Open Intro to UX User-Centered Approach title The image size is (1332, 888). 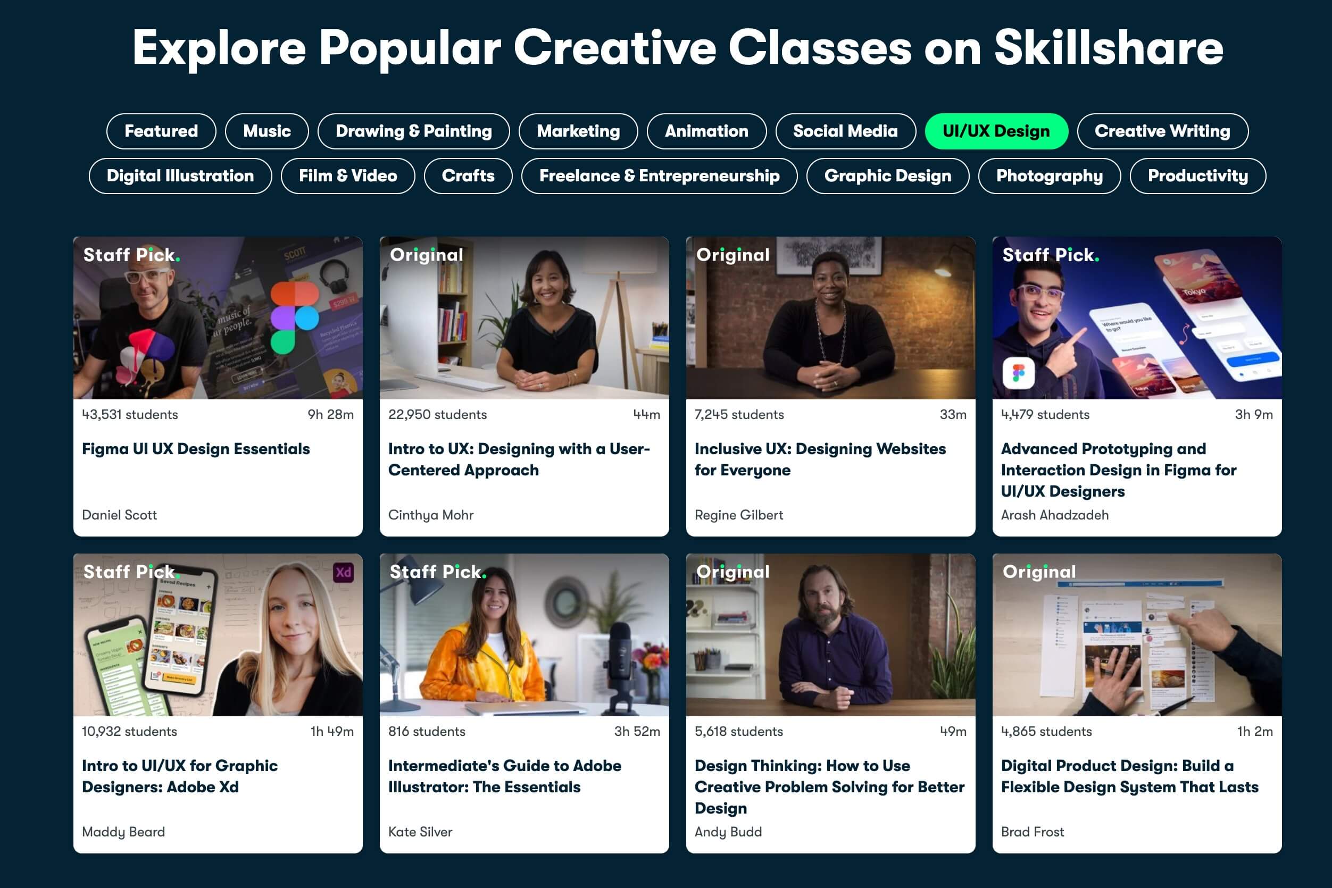(x=519, y=459)
